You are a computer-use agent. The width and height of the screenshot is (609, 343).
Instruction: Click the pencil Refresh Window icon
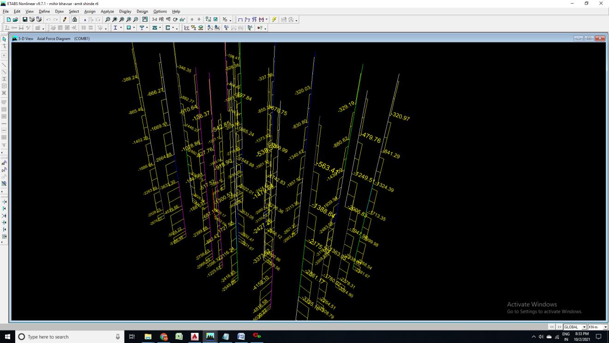pyautogui.click(x=65, y=20)
